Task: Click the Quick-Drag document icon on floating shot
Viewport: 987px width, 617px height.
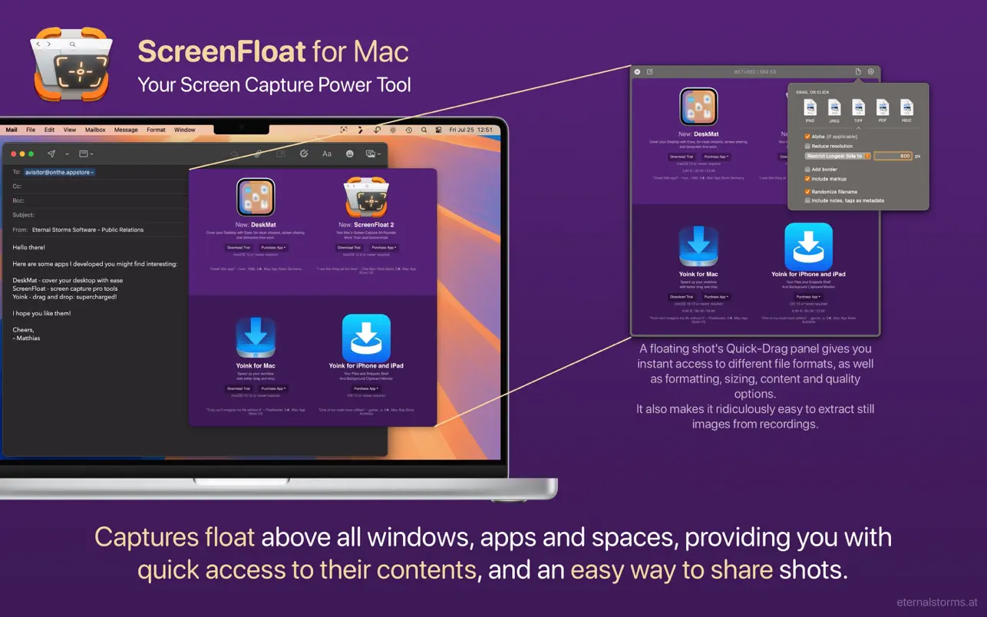Action: pyautogui.click(x=858, y=71)
